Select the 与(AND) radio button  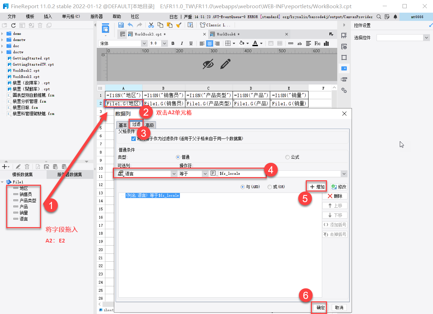[x=243, y=187]
